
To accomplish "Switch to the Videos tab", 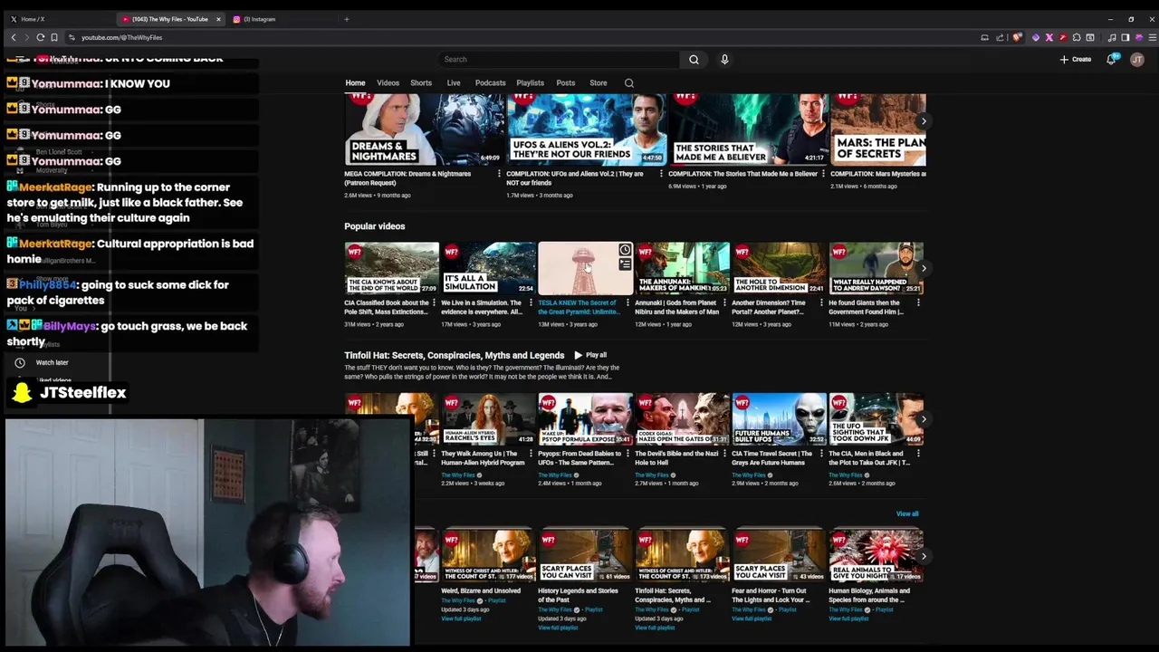I will click(x=388, y=83).
